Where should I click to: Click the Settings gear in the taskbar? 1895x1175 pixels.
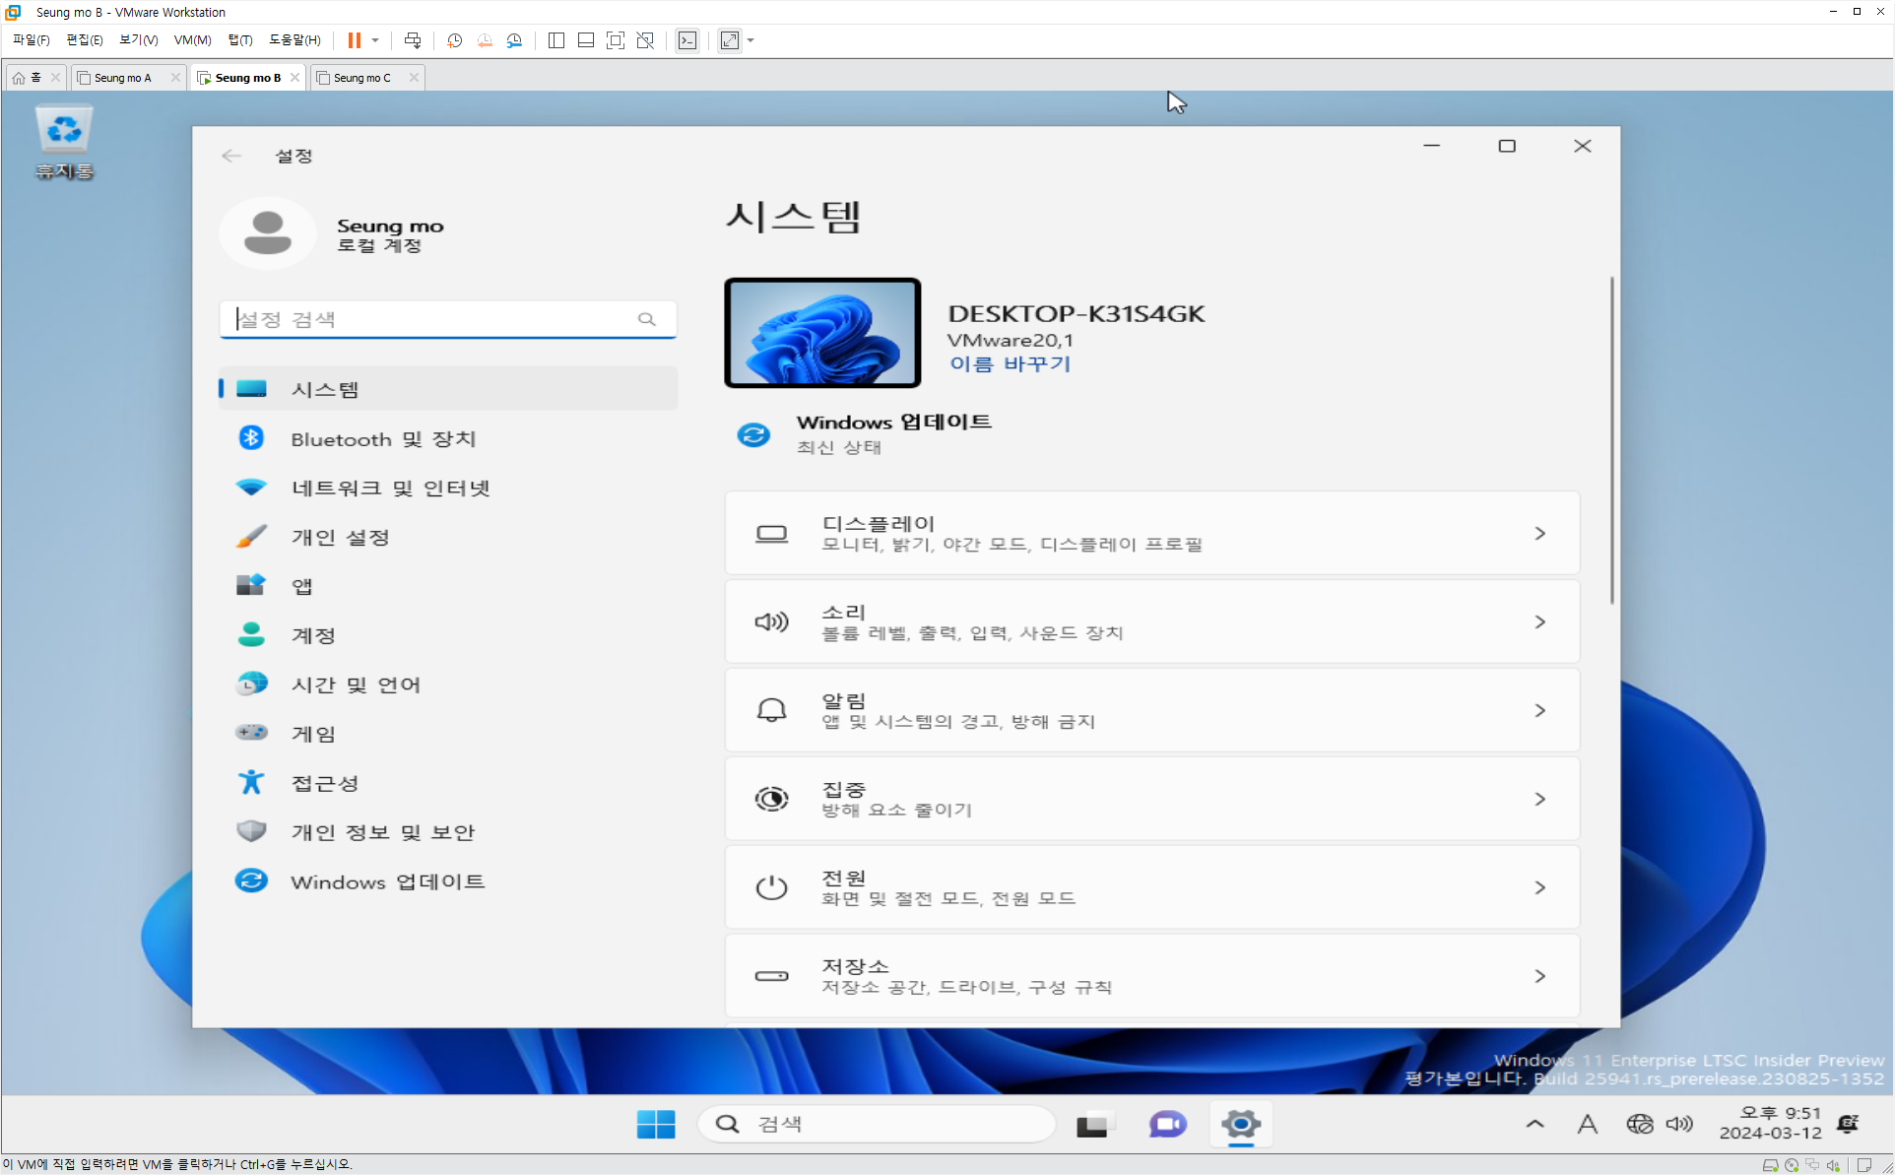[x=1240, y=1124]
